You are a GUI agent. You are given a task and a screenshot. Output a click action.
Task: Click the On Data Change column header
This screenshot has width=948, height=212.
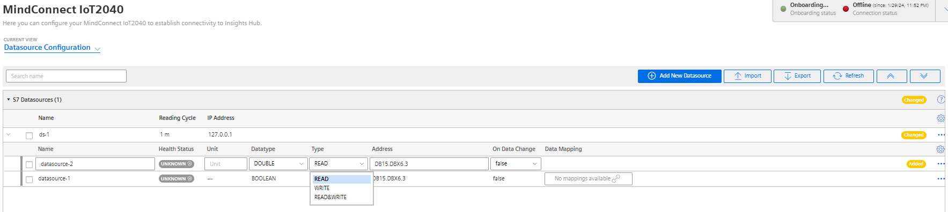[514, 149]
